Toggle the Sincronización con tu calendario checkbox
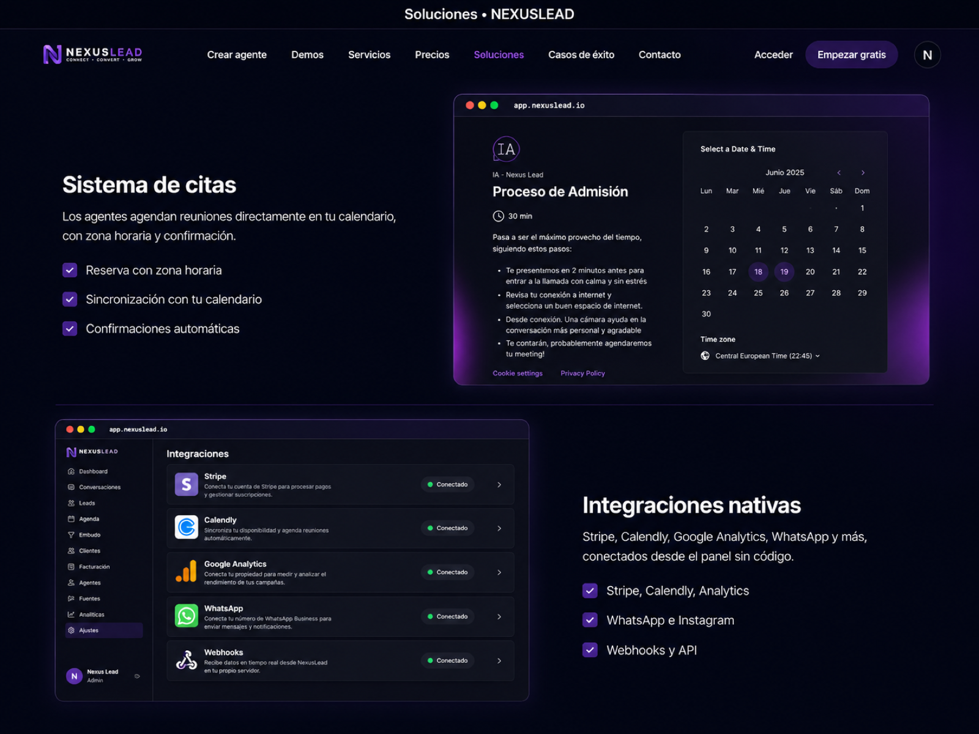The width and height of the screenshot is (979, 734). coord(70,299)
